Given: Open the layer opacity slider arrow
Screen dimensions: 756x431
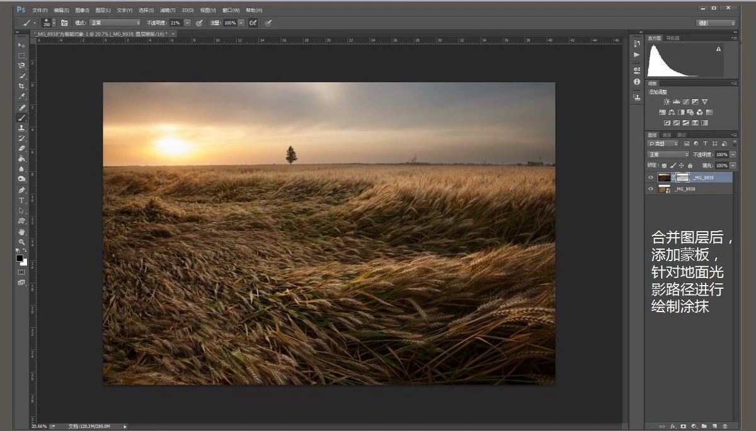Looking at the screenshot, I should 733,154.
